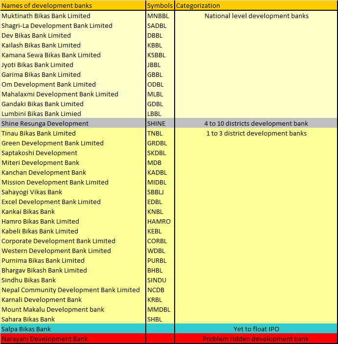Click the symbol 'GBBL'
The width and height of the screenshot is (338, 344).
click(x=160, y=74)
